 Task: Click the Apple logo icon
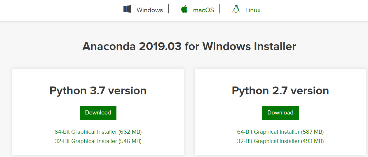click(x=184, y=10)
